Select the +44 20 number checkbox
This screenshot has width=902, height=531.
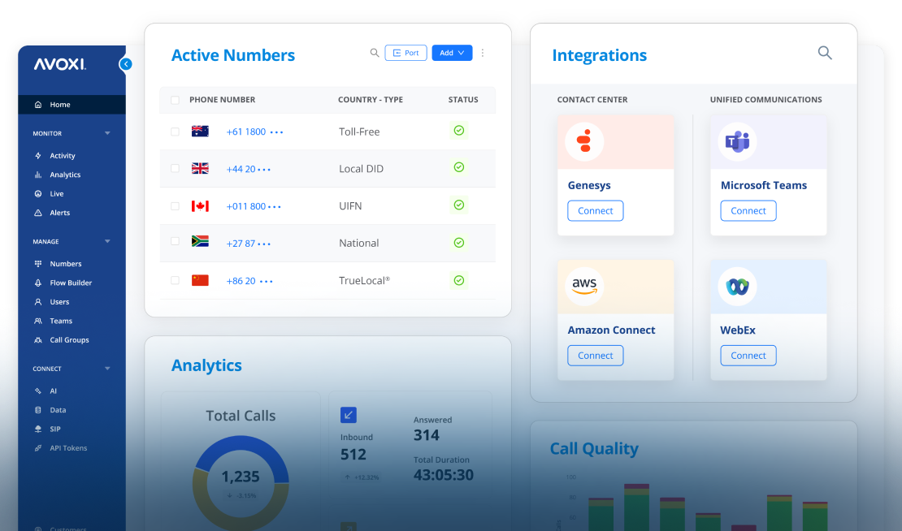click(175, 169)
